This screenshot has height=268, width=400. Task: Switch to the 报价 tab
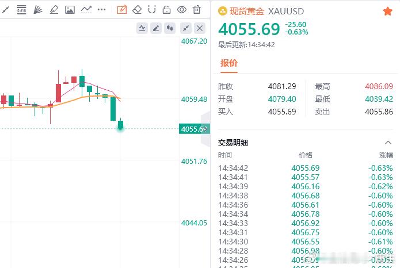[x=229, y=63]
